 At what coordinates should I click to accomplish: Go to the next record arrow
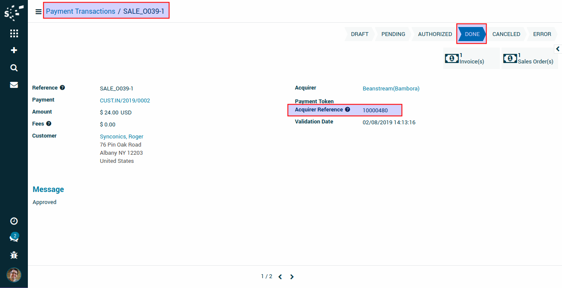[x=292, y=277]
